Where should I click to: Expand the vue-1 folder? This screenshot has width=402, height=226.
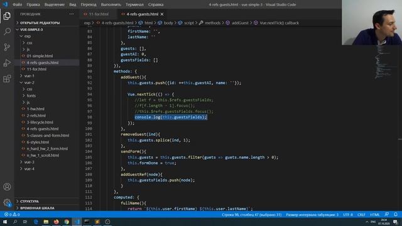pyautogui.click(x=30, y=76)
